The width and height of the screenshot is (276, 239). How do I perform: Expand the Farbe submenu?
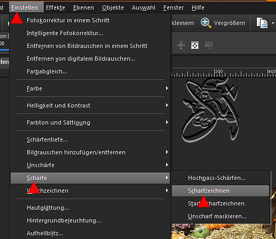pos(90,88)
